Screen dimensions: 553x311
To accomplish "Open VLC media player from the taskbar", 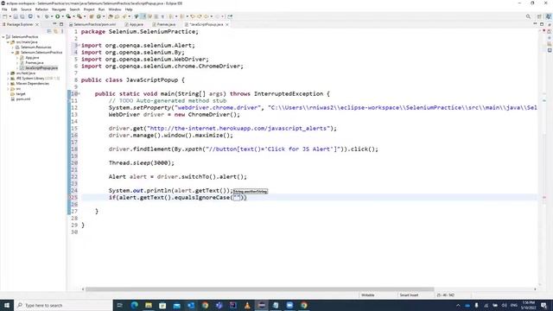I will click(247, 305).
